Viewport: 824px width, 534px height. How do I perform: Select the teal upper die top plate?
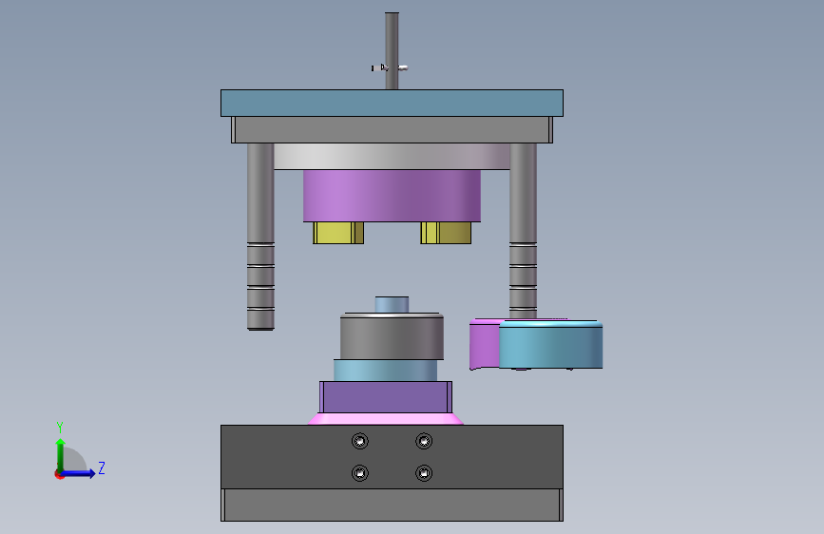click(x=392, y=103)
